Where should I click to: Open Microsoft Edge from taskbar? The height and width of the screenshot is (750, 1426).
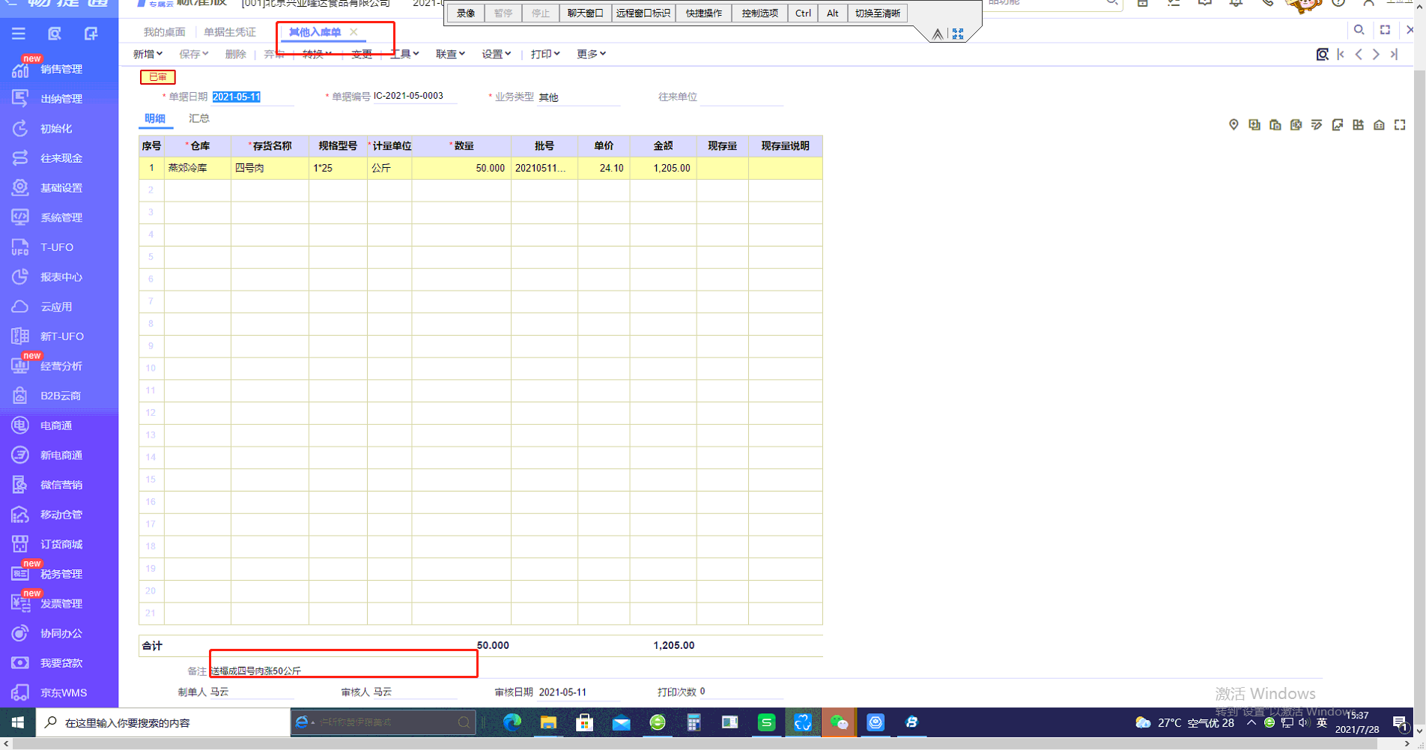[512, 723]
